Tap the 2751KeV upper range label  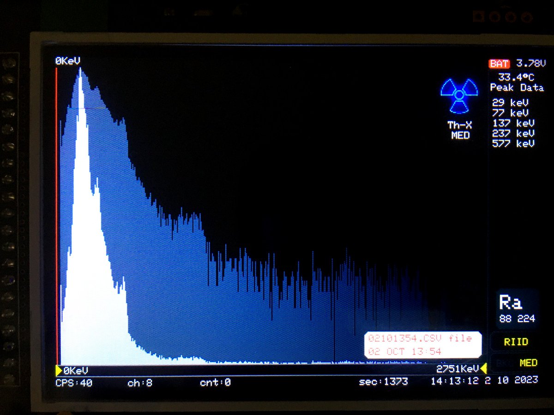click(458, 369)
